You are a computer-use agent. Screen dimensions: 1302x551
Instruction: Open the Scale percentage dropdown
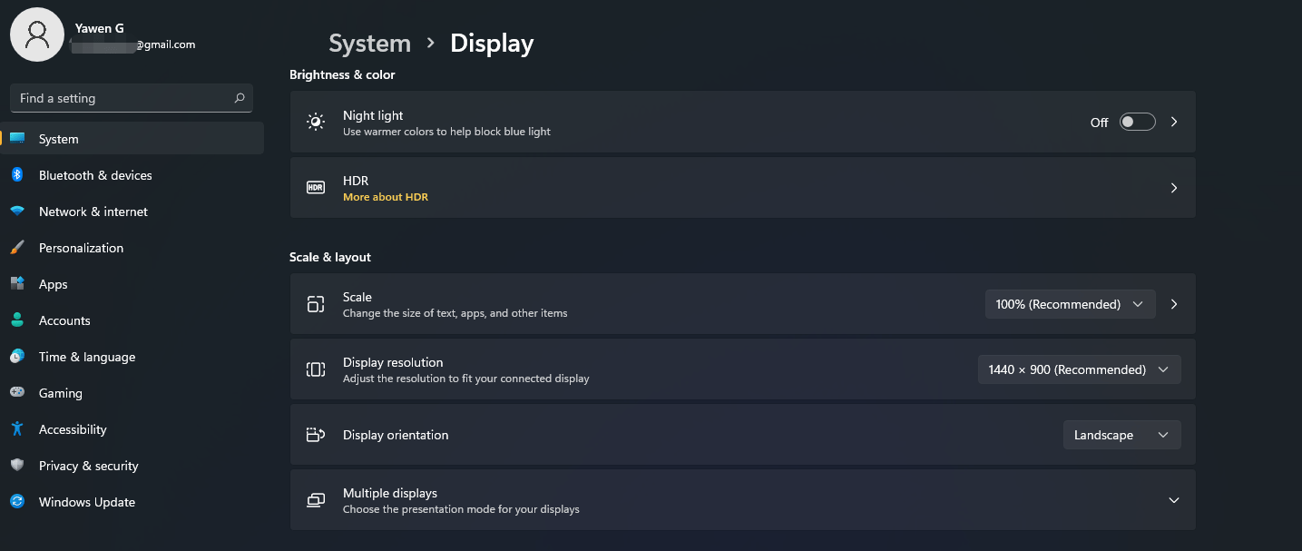tap(1070, 304)
